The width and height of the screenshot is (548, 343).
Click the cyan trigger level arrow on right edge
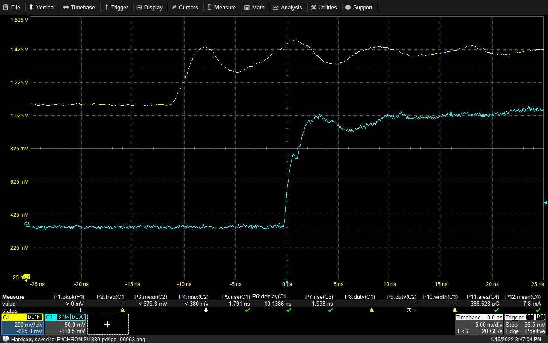click(x=545, y=202)
